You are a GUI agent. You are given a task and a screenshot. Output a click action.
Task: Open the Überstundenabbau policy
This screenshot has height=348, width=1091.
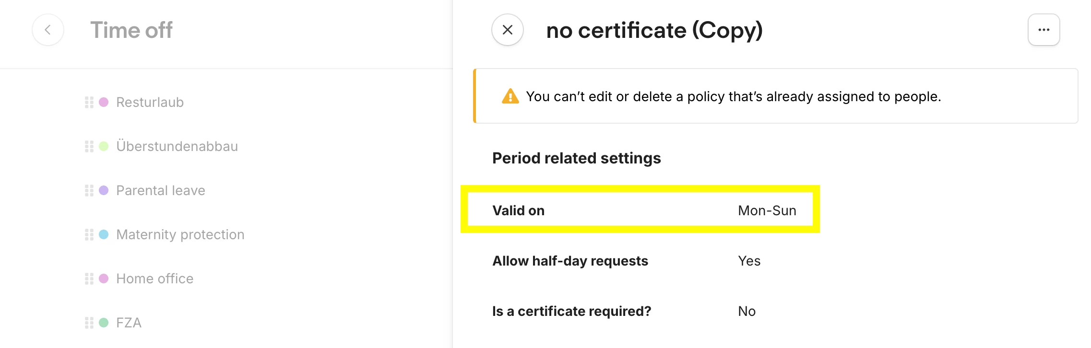177,147
